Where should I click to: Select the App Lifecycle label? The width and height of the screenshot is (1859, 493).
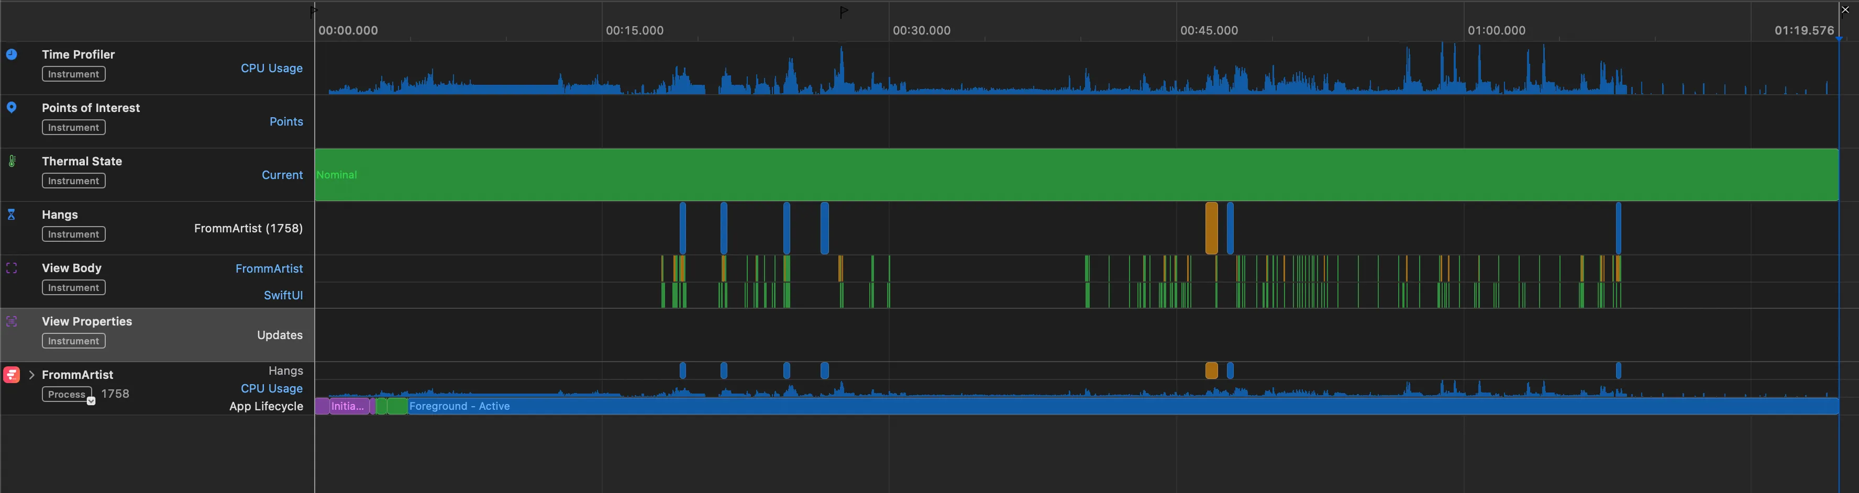click(x=267, y=407)
